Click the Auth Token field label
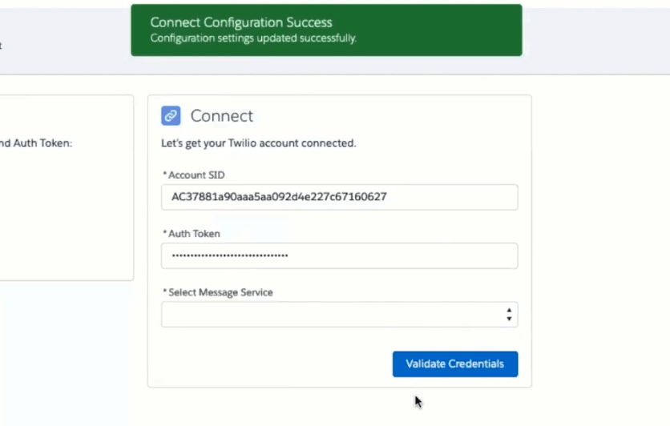This screenshot has width=670, height=426. pos(194,234)
